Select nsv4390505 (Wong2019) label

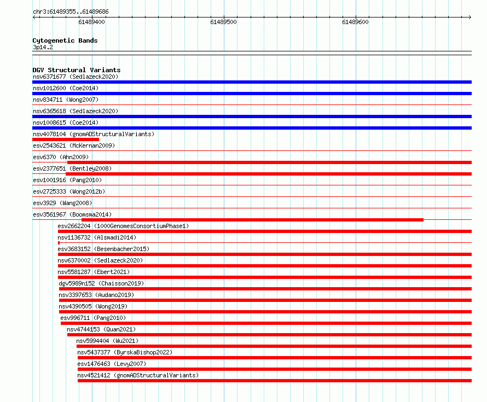93,306
